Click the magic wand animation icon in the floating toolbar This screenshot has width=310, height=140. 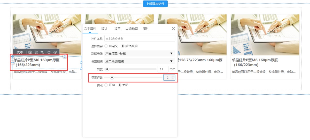(42, 52)
